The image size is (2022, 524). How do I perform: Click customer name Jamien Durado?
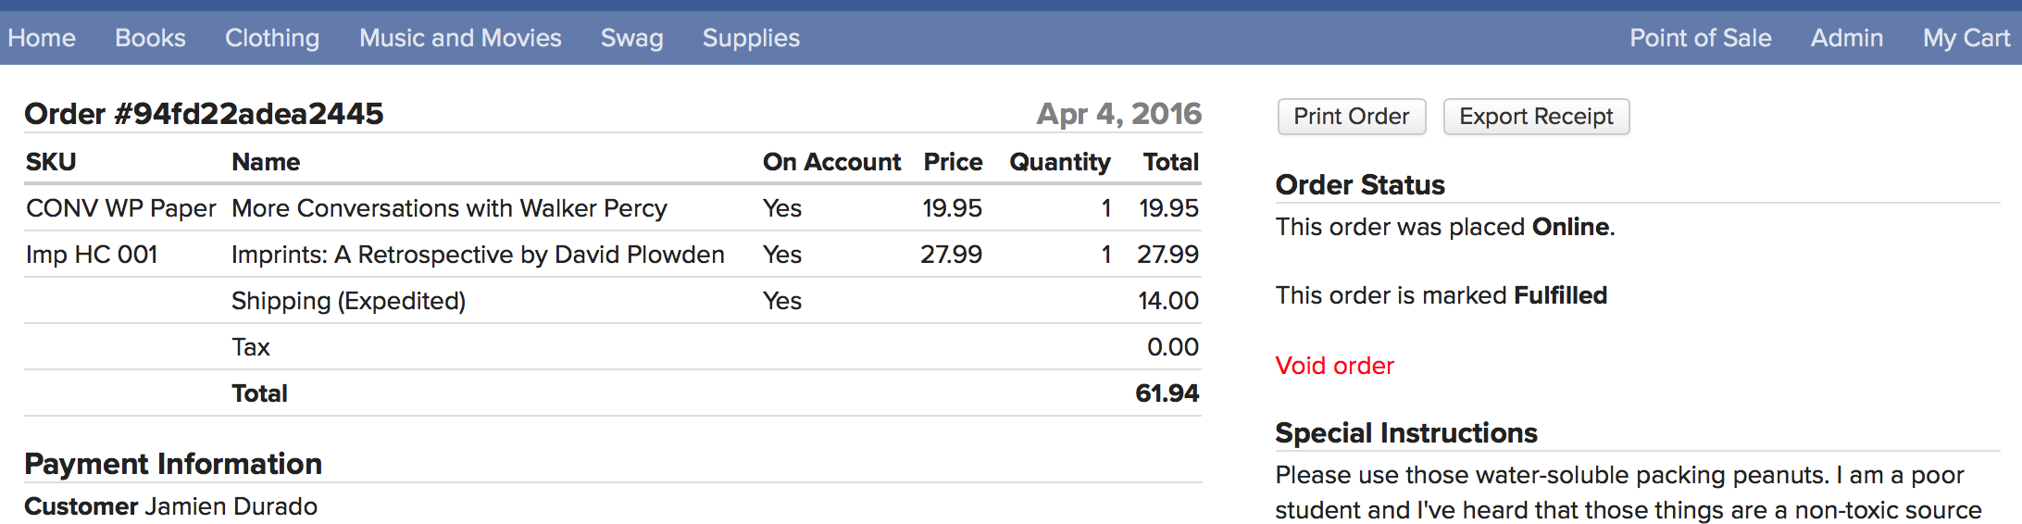231,506
